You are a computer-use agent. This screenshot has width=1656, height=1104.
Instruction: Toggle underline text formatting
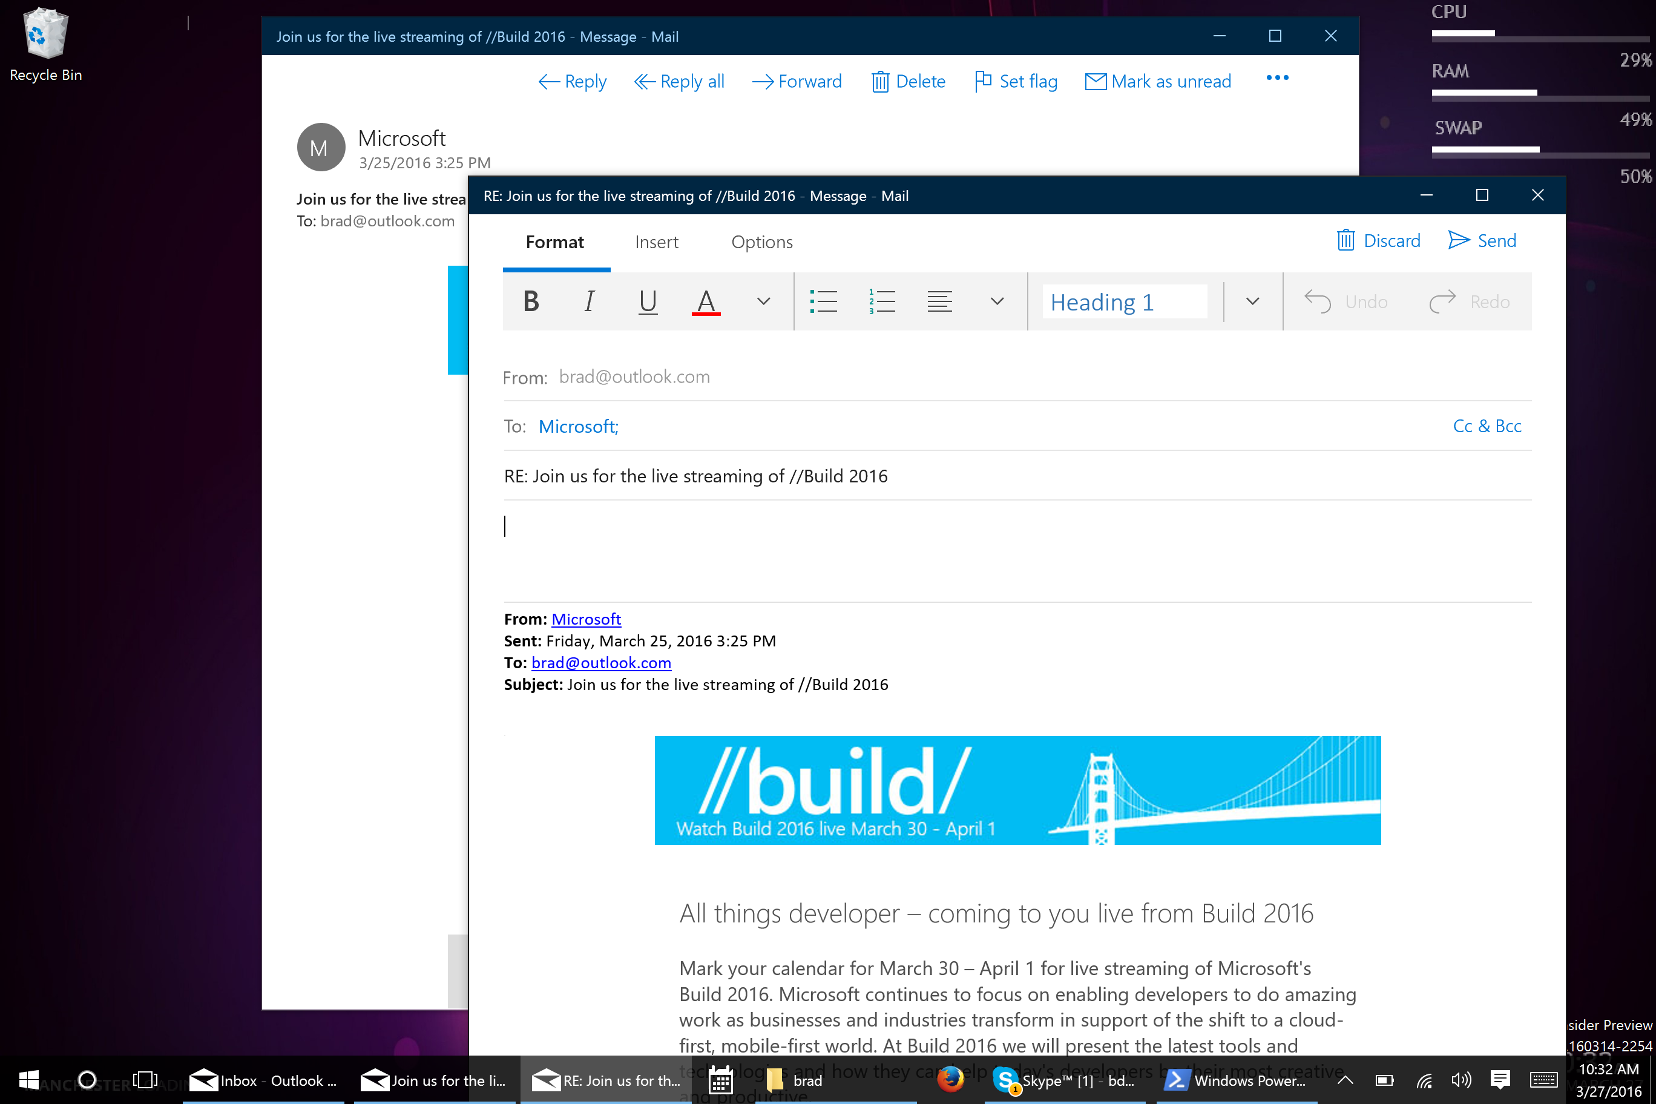click(647, 301)
